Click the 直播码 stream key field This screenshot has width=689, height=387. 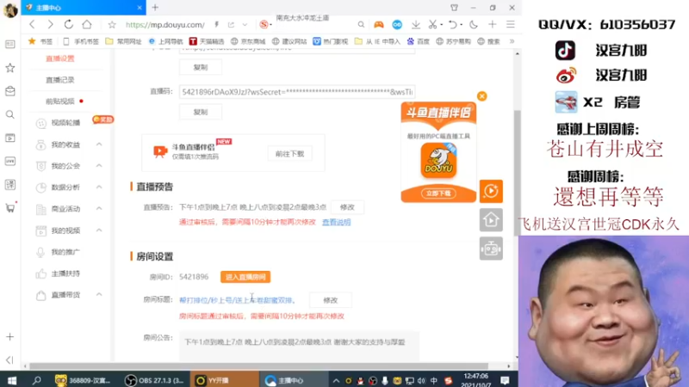click(297, 92)
